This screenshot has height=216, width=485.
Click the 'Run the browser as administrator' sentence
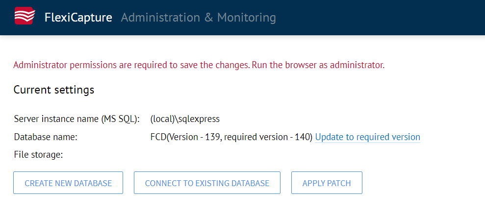(318, 66)
